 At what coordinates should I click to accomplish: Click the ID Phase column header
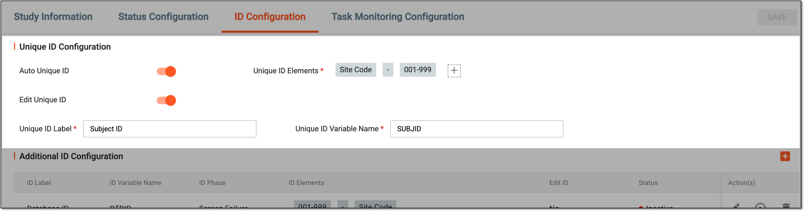tap(212, 183)
